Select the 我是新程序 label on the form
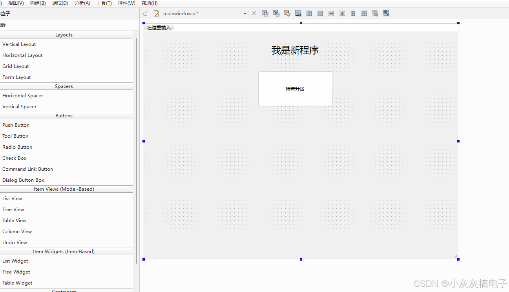Image resolution: width=509 pixels, height=292 pixels. click(x=295, y=50)
